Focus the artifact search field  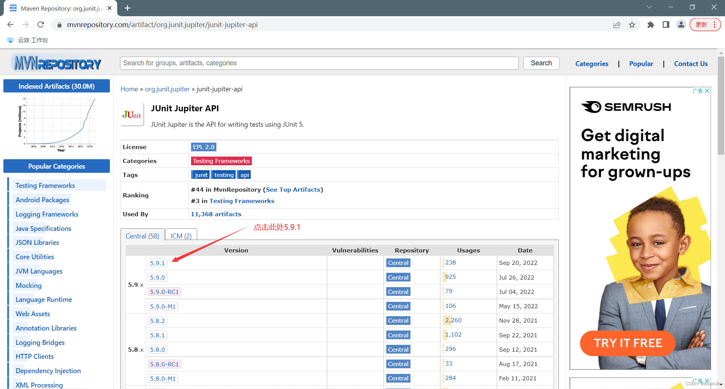pos(319,63)
